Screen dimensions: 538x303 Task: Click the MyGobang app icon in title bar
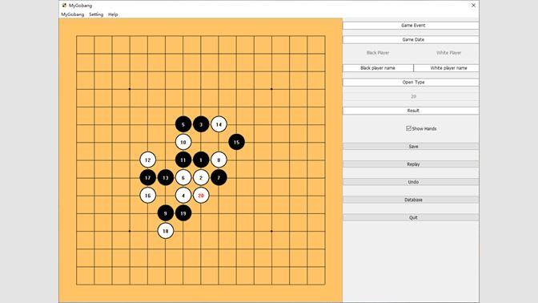pyautogui.click(x=64, y=6)
